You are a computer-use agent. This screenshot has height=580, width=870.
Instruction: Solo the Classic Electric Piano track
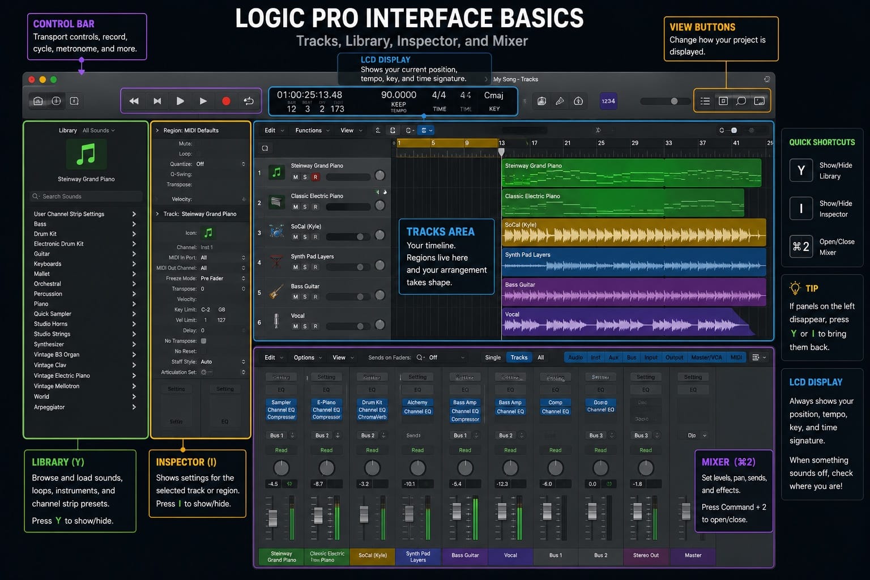pos(305,207)
